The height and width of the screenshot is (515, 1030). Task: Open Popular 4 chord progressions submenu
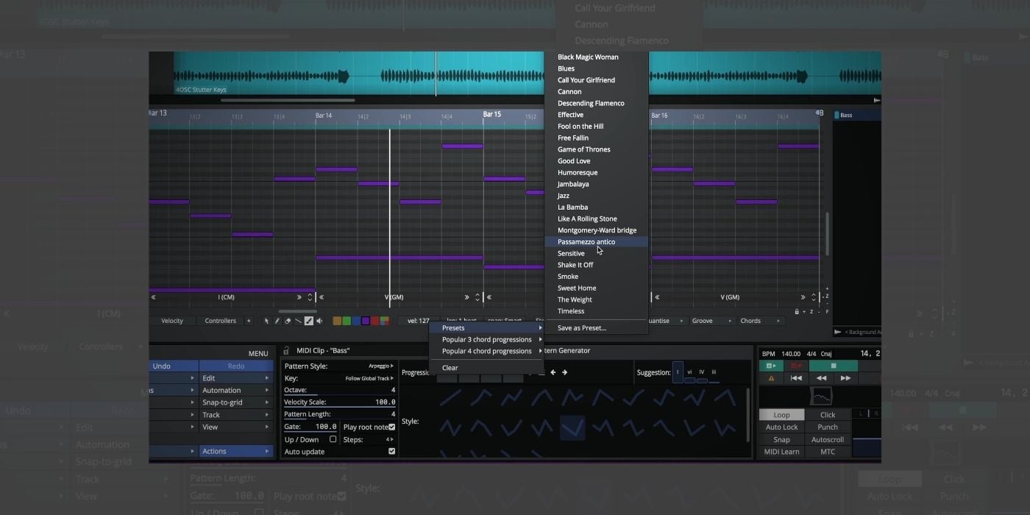pos(486,351)
